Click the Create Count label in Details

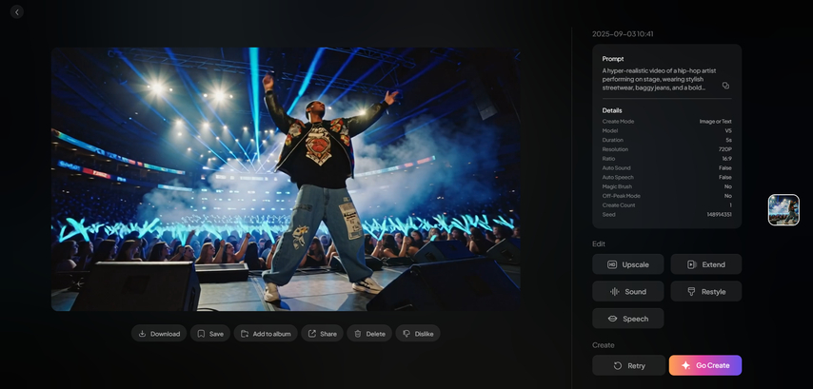click(619, 205)
